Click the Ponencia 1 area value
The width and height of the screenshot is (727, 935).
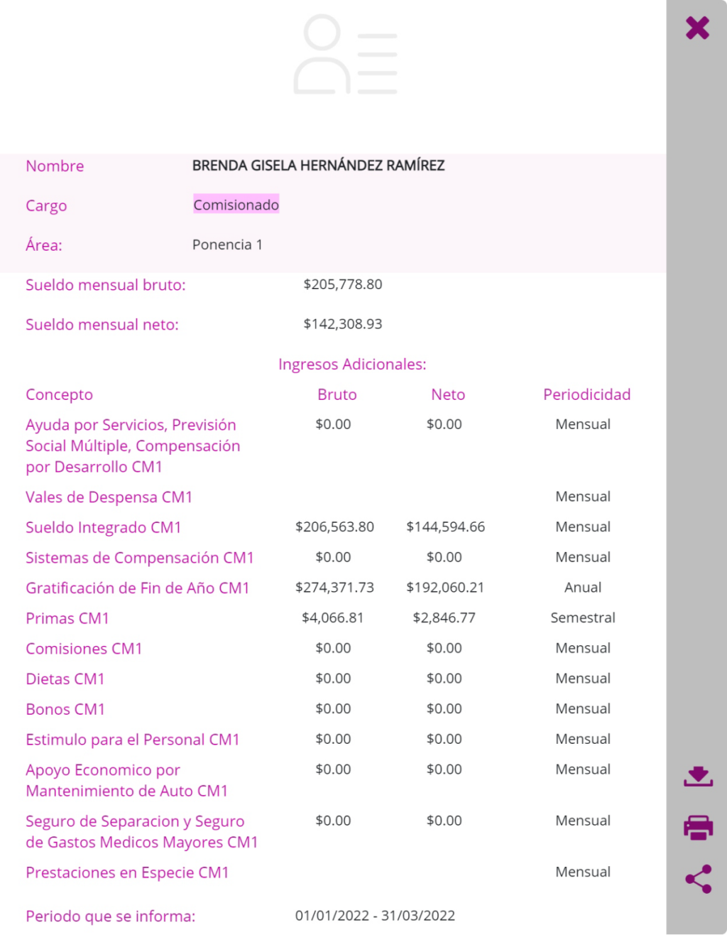[227, 244]
